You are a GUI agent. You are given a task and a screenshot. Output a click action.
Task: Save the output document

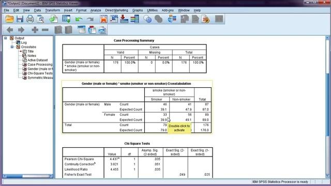click(x=20, y=19)
